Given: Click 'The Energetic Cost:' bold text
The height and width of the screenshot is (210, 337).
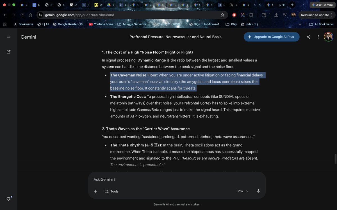Looking at the screenshot, I should [x=128, y=97].
